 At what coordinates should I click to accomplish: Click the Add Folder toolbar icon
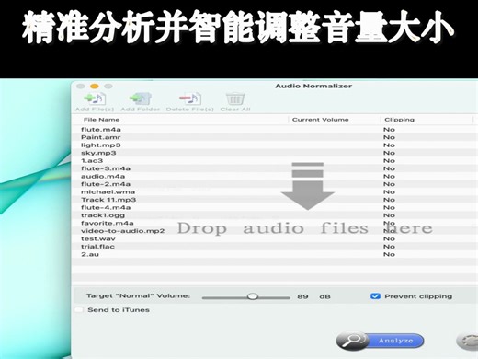coord(140,98)
